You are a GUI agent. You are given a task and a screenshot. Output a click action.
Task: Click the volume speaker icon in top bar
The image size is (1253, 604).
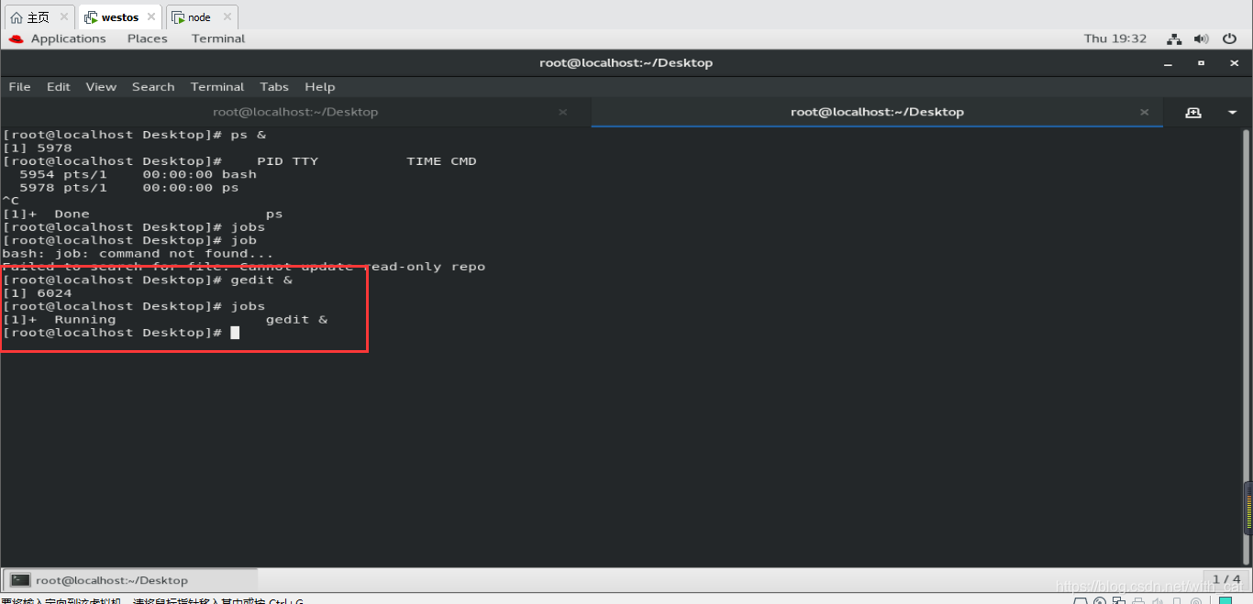1202,38
